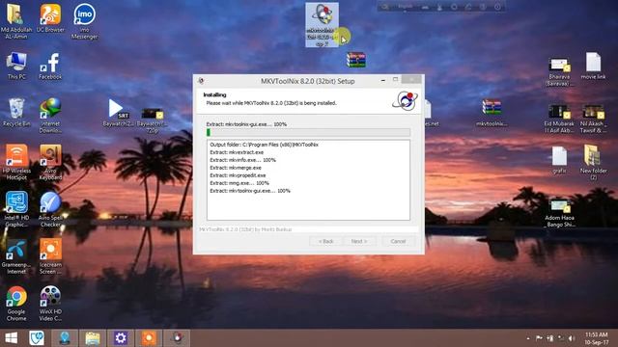This screenshot has height=347, width=618.
Task: Open the Action Center flag in the tray
Action: (x=539, y=338)
